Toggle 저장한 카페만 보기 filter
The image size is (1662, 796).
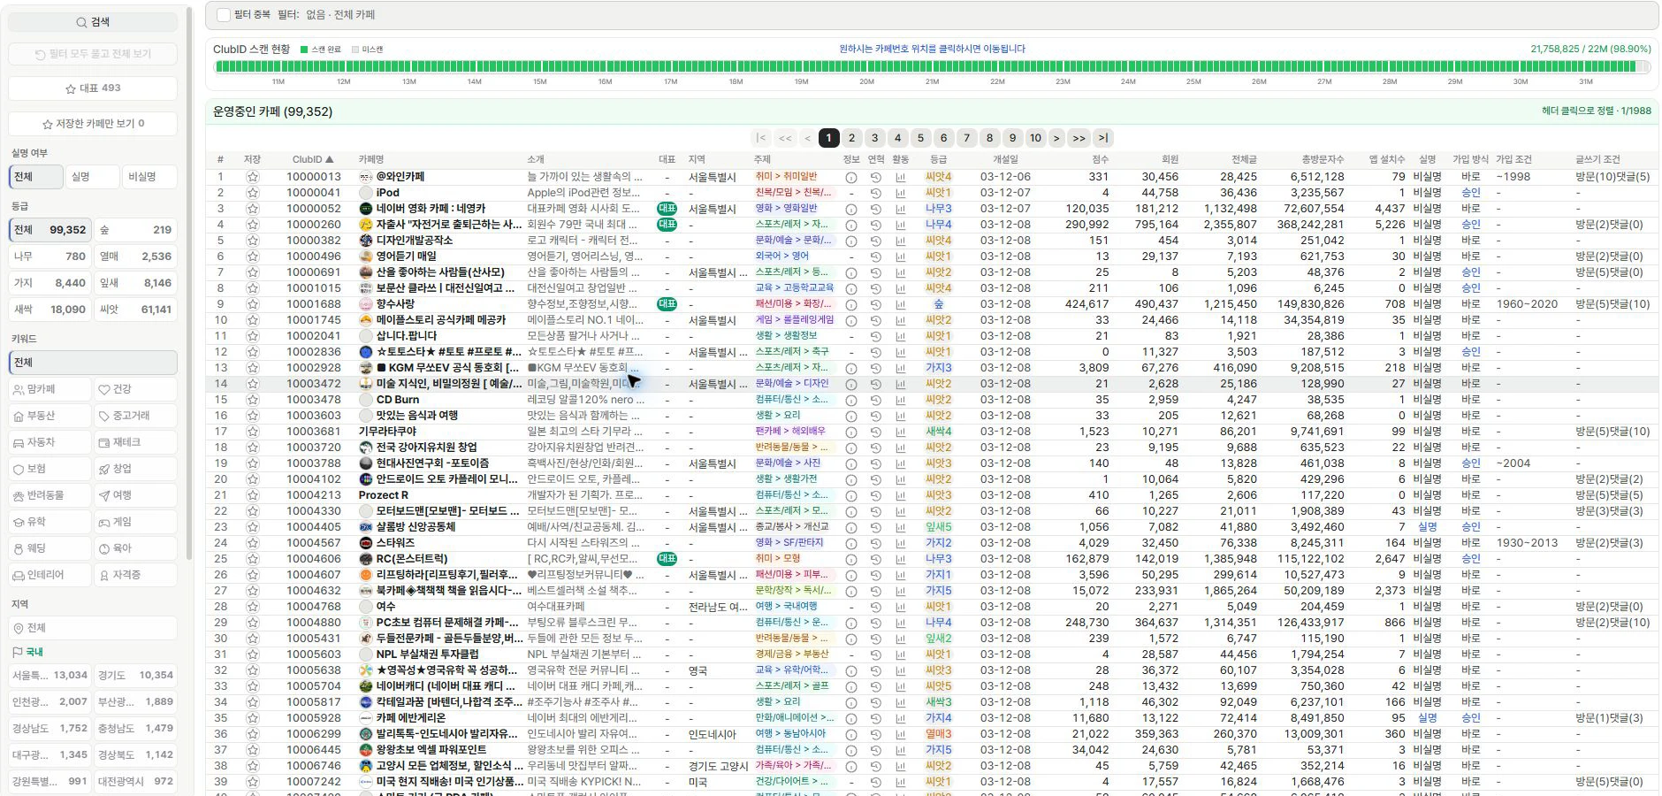point(93,124)
